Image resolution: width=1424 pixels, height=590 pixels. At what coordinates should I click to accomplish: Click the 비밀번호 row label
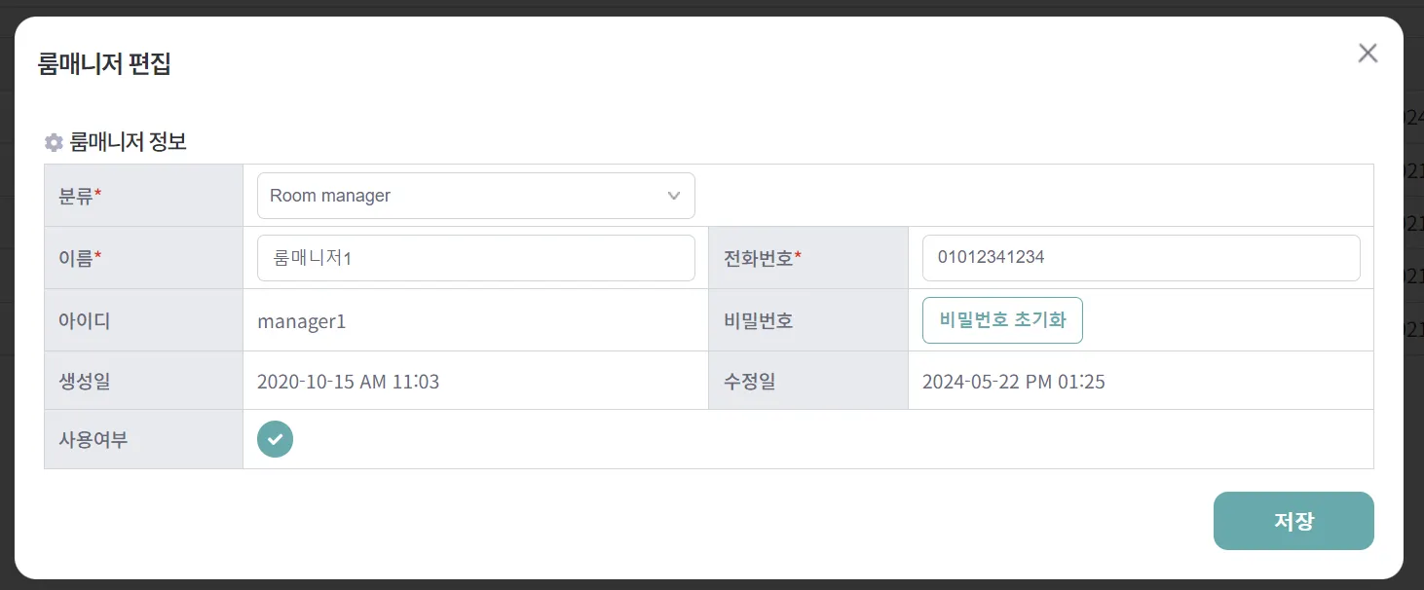(x=758, y=320)
